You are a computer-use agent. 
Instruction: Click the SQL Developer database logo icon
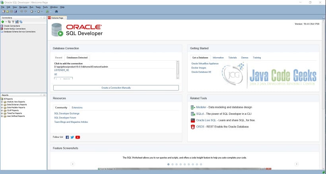coord(57,30)
